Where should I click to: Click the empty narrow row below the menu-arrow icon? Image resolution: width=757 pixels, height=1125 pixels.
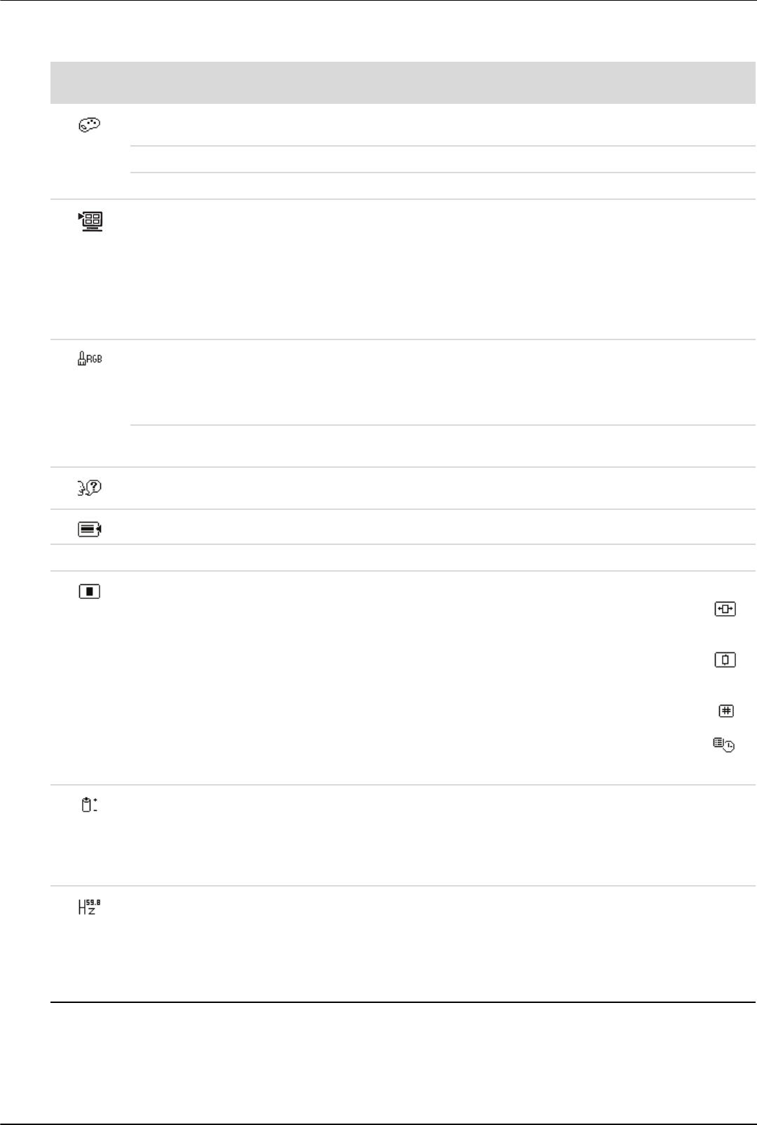pos(403,558)
